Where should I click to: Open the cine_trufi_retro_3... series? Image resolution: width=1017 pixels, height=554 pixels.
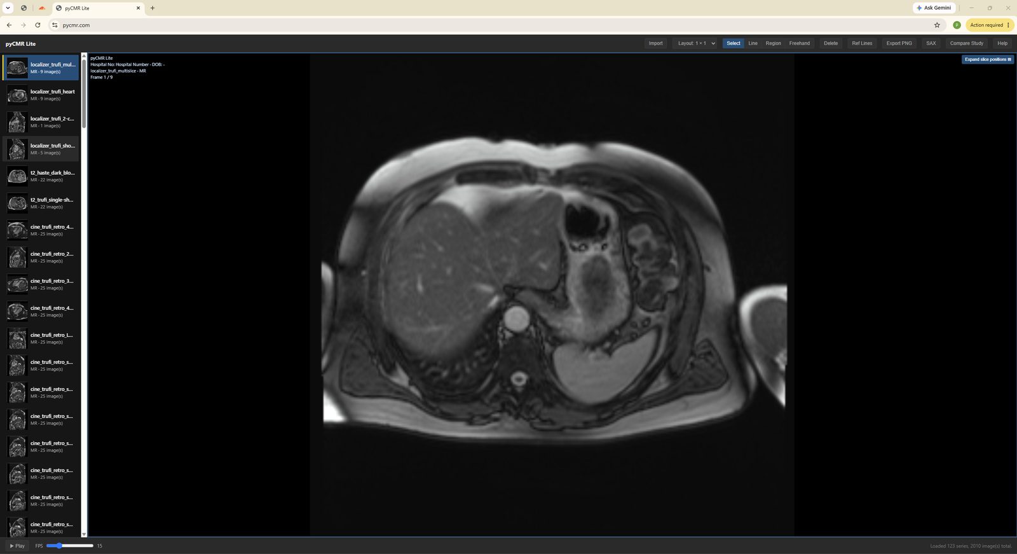click(41, 284)
